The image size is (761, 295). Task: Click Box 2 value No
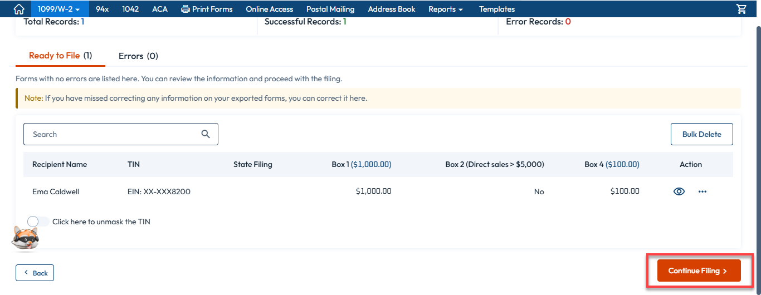tap(539, 191)
